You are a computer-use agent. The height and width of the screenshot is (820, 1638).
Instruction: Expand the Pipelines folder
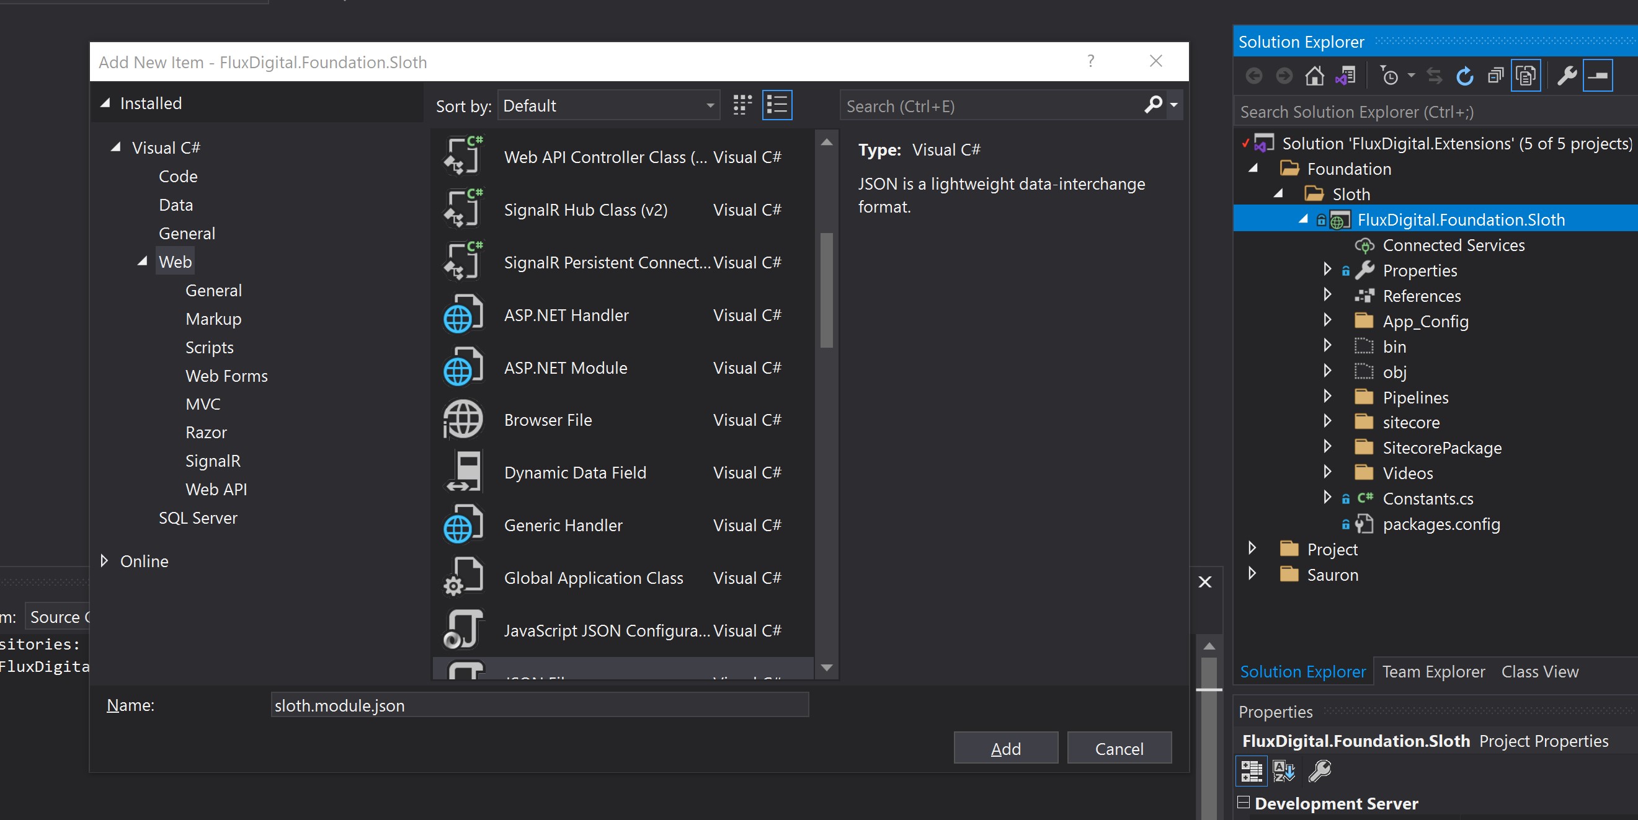(1327, 397)
